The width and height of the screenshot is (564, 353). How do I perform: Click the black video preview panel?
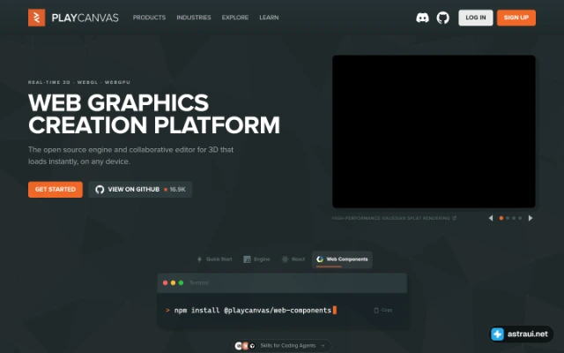[x=434, y=131]
